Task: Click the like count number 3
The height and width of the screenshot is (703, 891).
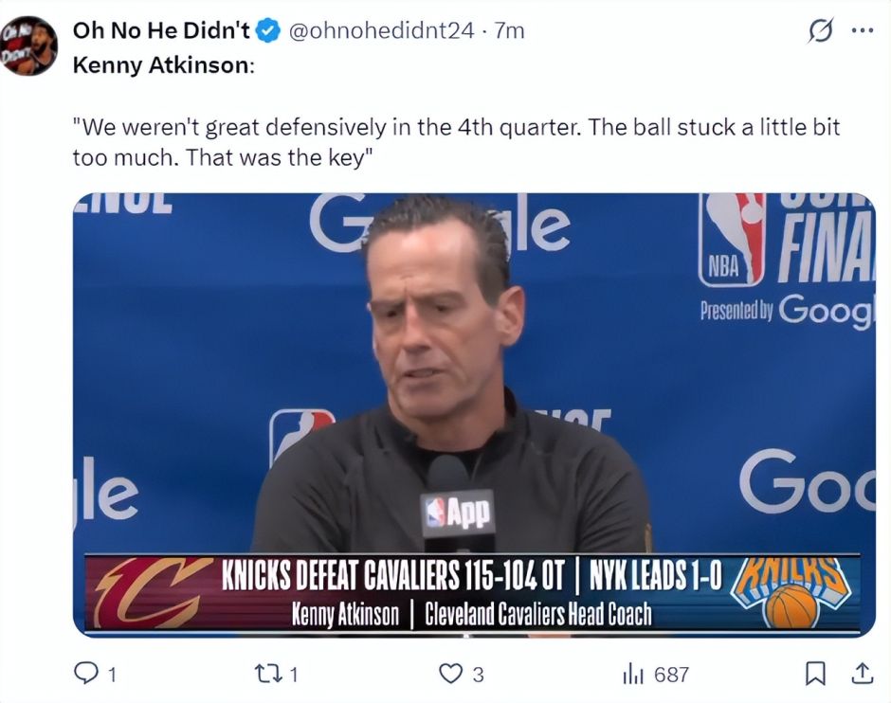Action: click(x=478, y=676)
